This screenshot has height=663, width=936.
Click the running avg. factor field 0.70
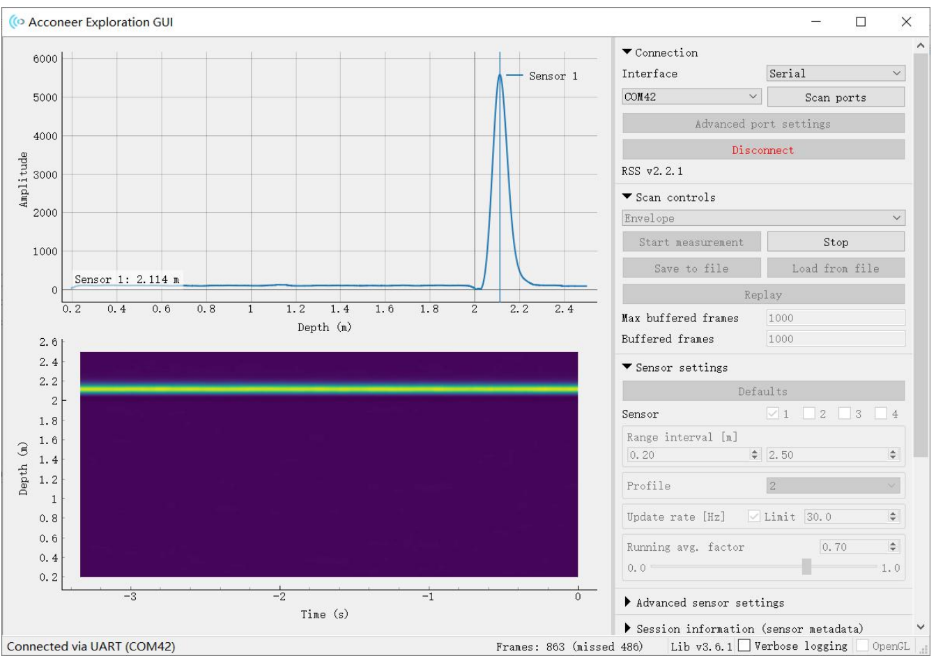[x=859, y=547]
